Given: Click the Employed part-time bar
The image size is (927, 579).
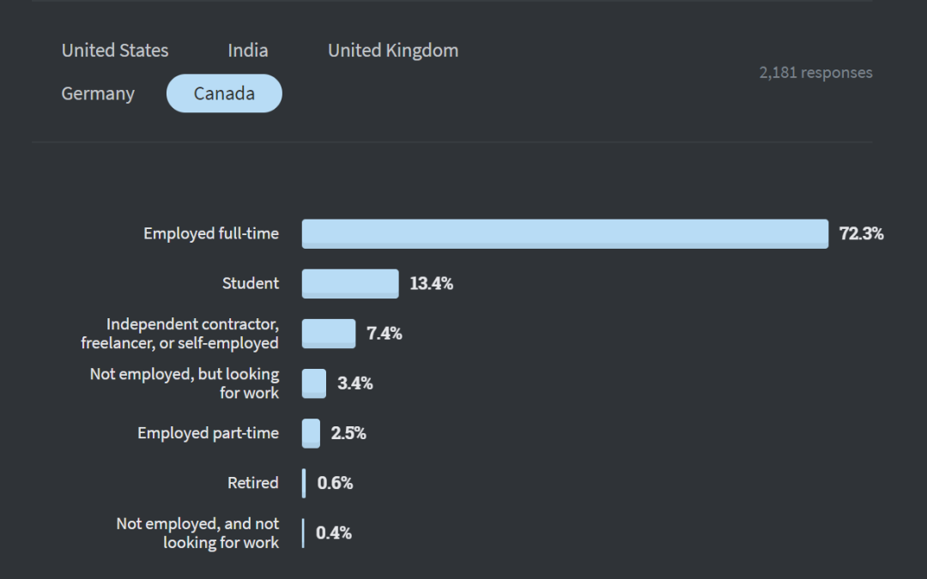Looking at the screenshot, I should click(311, 433).
